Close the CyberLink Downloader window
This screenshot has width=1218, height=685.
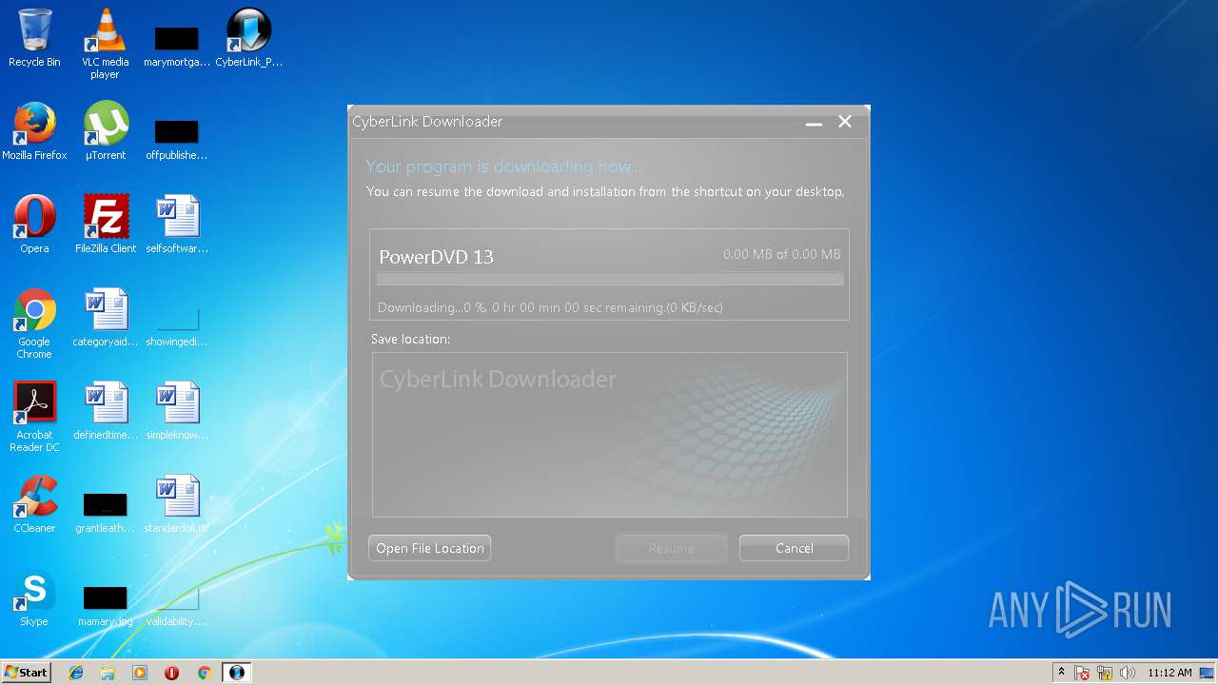click(x=845, y=122)
